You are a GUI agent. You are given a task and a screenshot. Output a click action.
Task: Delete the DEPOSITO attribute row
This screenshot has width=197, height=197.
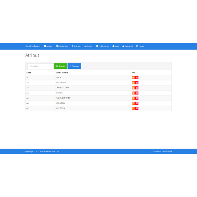137,108
